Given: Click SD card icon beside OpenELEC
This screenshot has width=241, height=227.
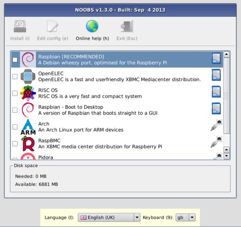Looking at the screenshot, I should point(216,75).
